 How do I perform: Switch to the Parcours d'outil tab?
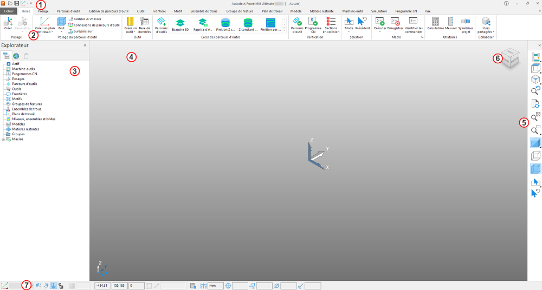pyautogui.click(x=68, y=11)
